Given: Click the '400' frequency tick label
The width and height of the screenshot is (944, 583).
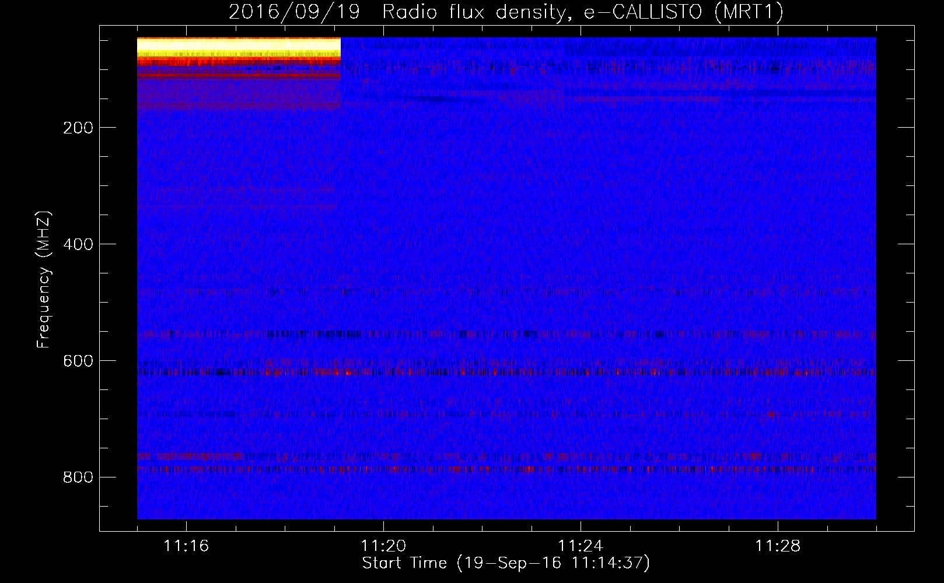Looking at the screenshot, I should click(78, 244).
